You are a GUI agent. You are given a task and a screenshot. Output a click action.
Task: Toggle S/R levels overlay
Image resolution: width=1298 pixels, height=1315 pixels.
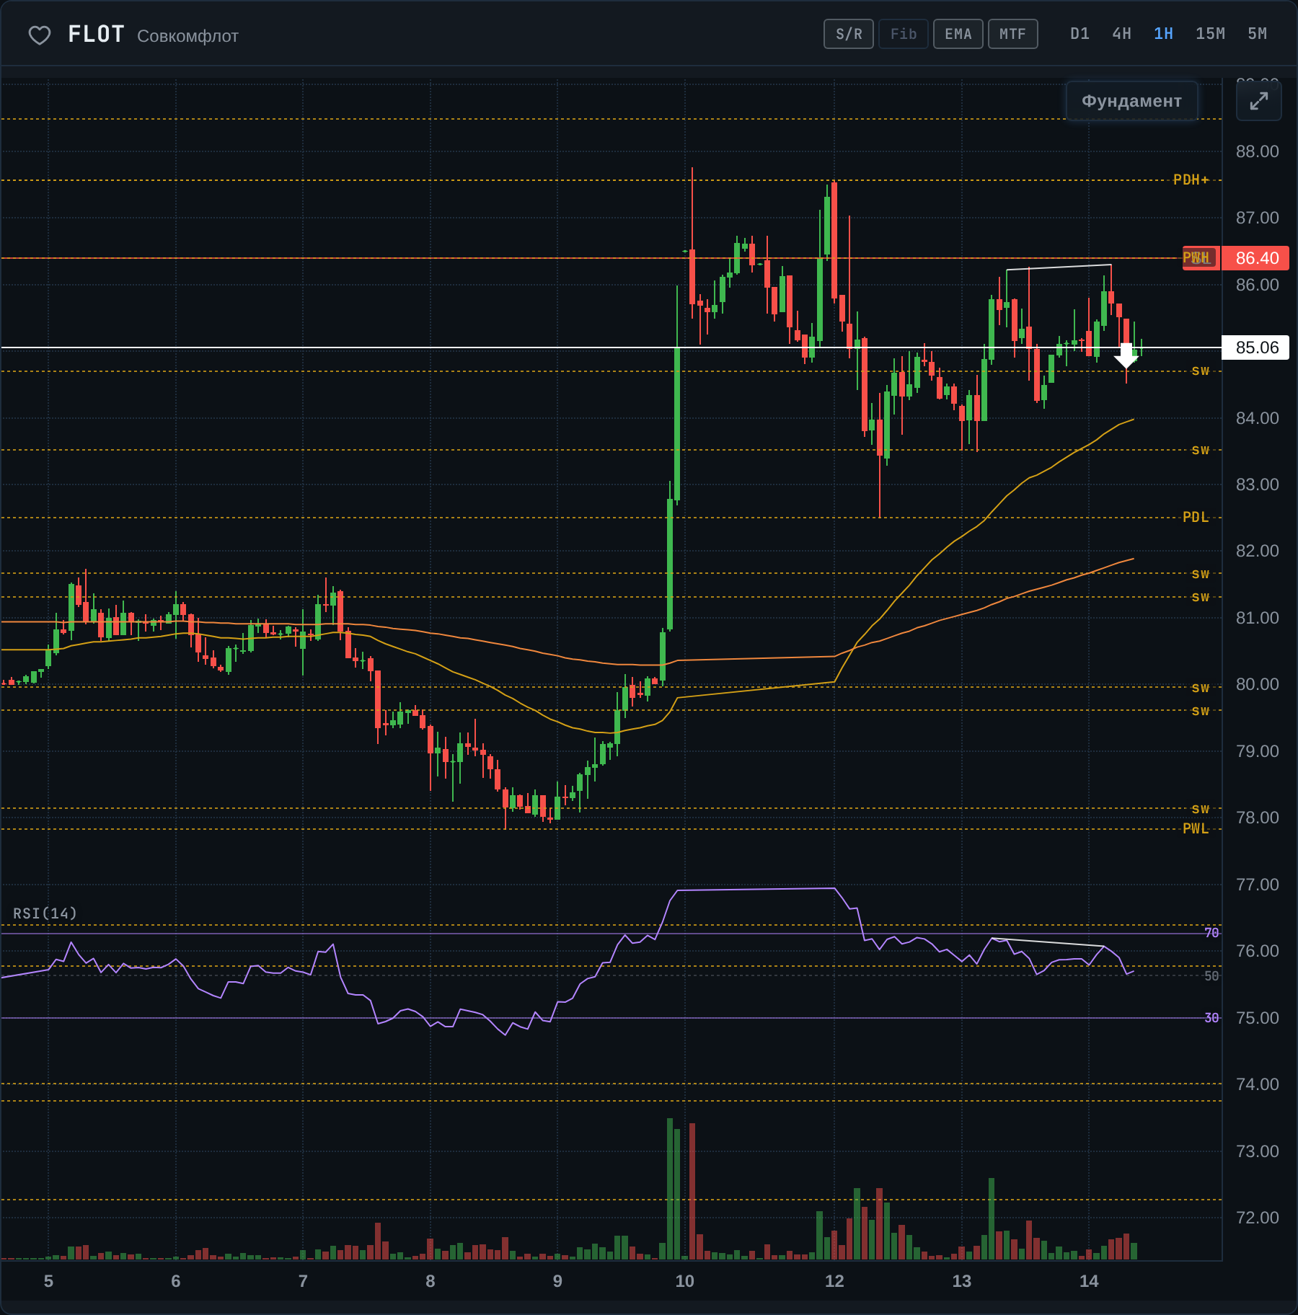click(849, 34)
